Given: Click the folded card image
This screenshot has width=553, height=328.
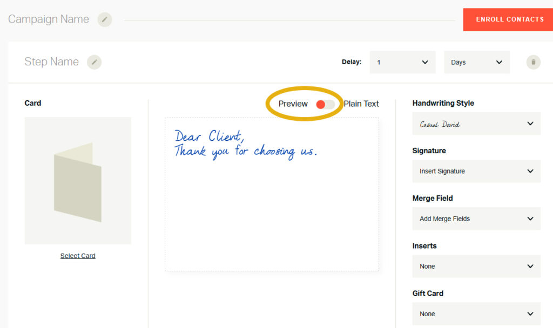Looking at the screenshot, I should (x=78, y=181).
